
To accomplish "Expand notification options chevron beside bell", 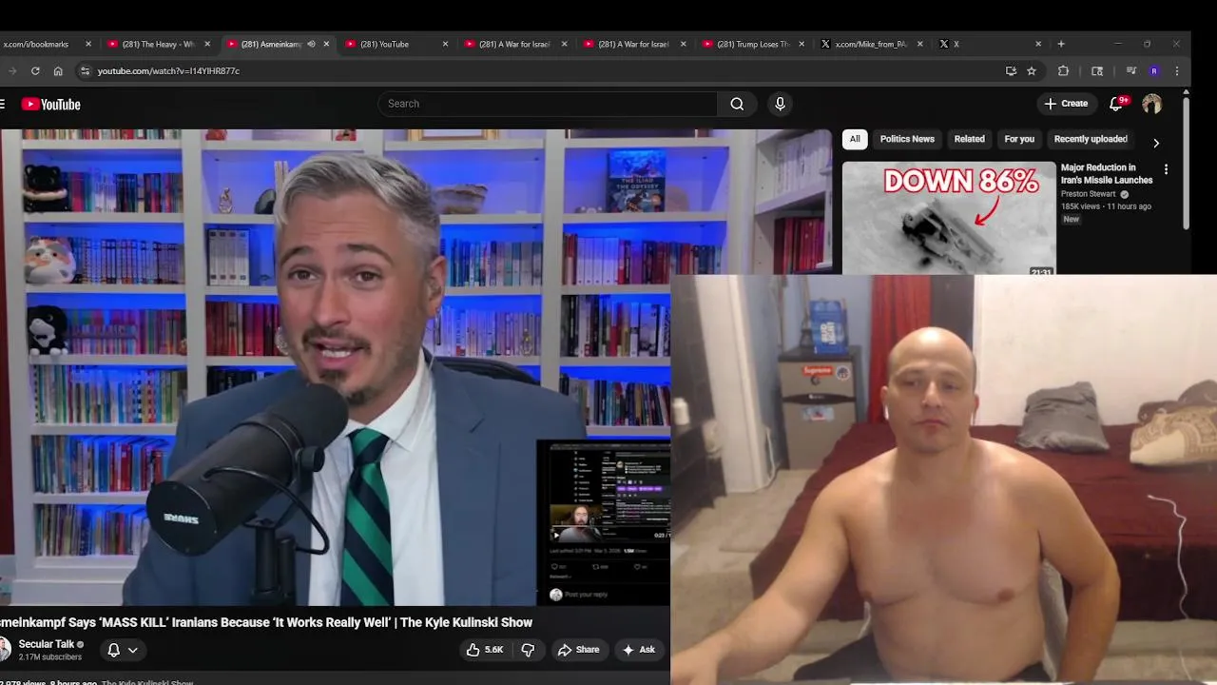I will (133, 650).
